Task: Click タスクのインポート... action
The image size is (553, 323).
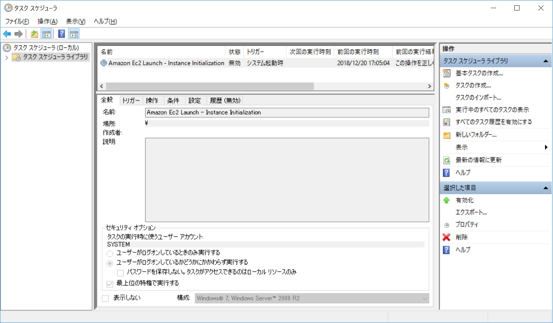Action: click(478, 98)
